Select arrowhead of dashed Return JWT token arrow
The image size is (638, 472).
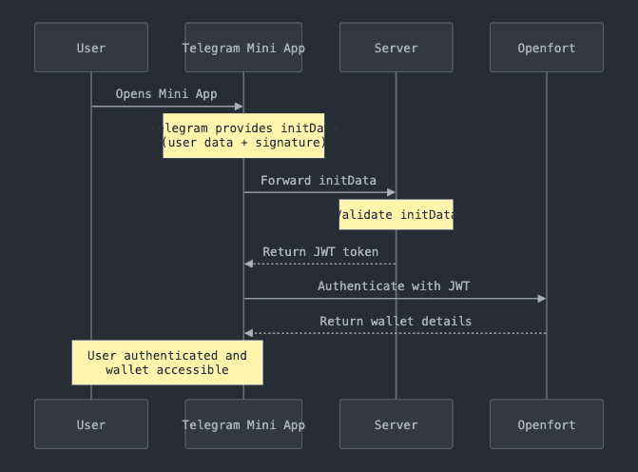click(249, 264)
